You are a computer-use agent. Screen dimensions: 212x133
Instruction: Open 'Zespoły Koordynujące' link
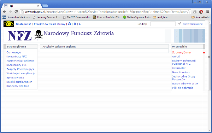coord(20,69)
